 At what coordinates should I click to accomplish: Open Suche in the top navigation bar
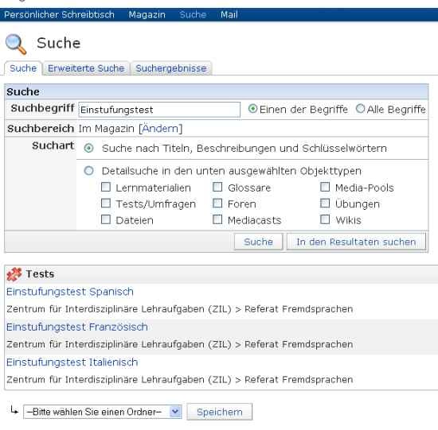click(x=193, y=14)
